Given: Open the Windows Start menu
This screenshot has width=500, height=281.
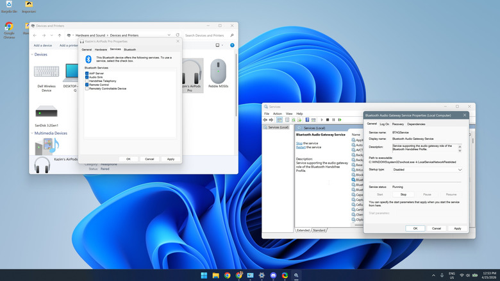Looking at the screenshot, I should pyautogui.click(x=204, y=275).
